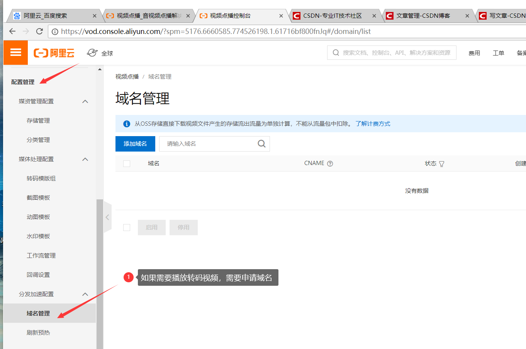Open the hamburger navigation menu
Viewport: 526px width, 349px height.
(15, 52)
